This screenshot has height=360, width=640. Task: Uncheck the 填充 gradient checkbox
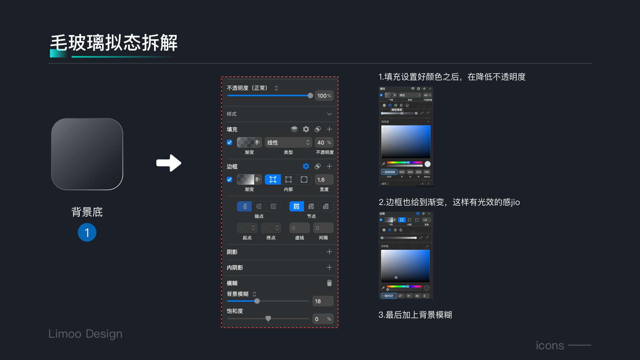click(229, 142)
